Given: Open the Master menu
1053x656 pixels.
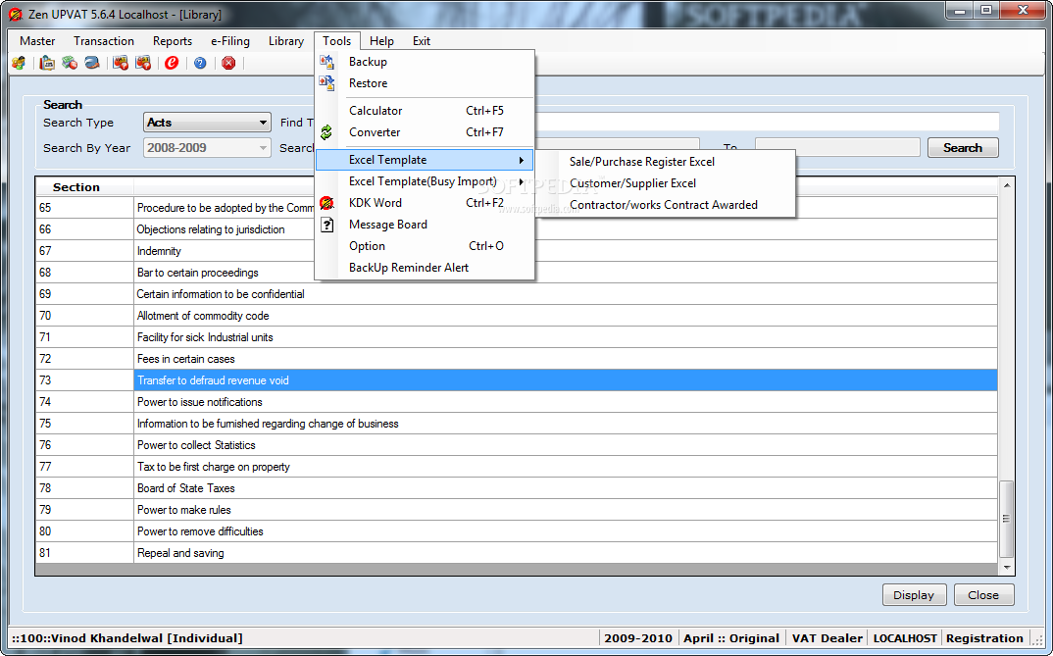Looking at the screenshot, I should 37,41.
